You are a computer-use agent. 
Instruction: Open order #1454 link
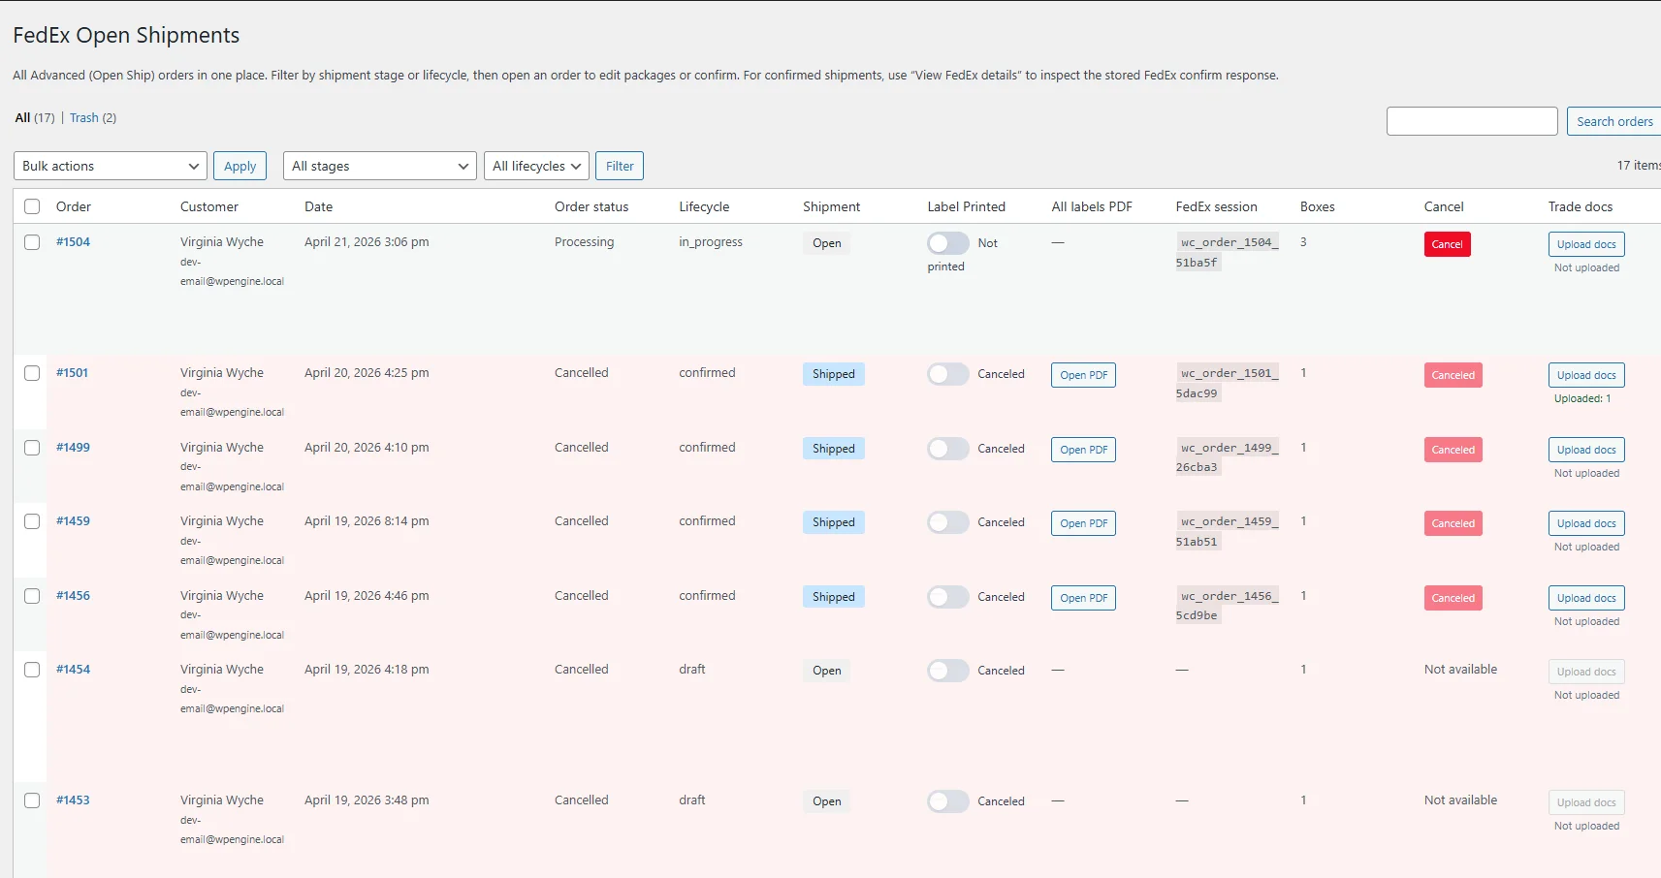coord(73,670)
